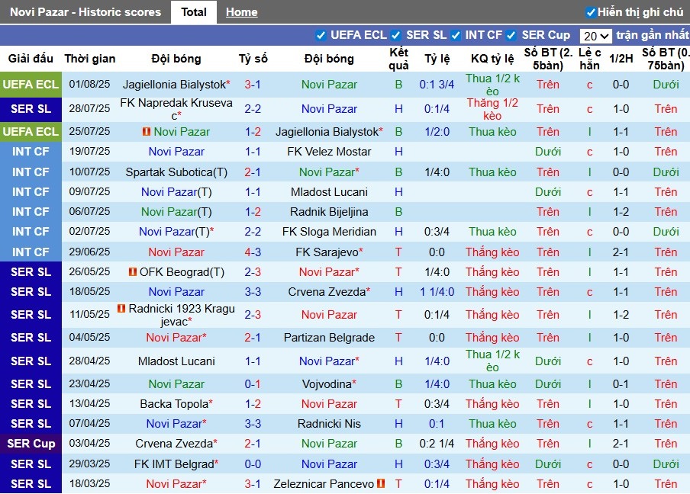Click red card icon beside Novi Pazar on 25/07/25

point(147,132)
